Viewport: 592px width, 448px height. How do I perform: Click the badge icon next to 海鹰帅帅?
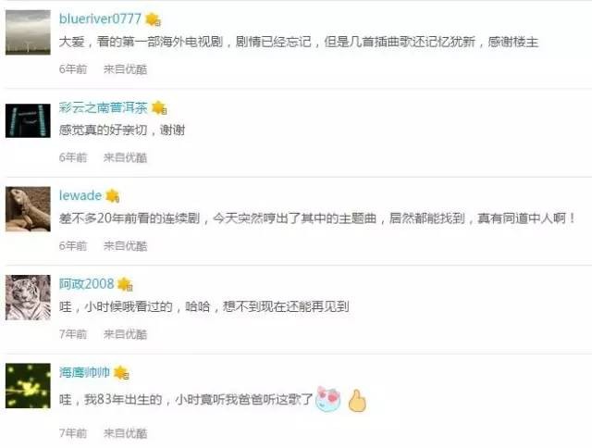point(121,373)
